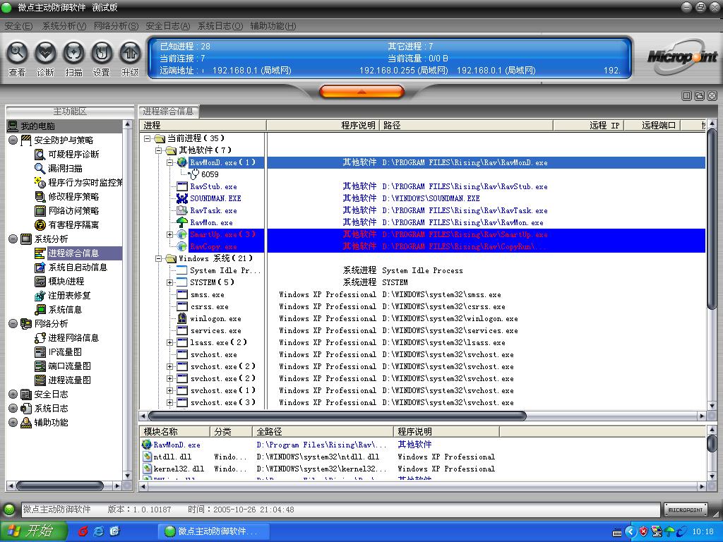The image size is (723, 542).
Task: Select the winlogon.exe process icon
Action: tap(181, 318)
